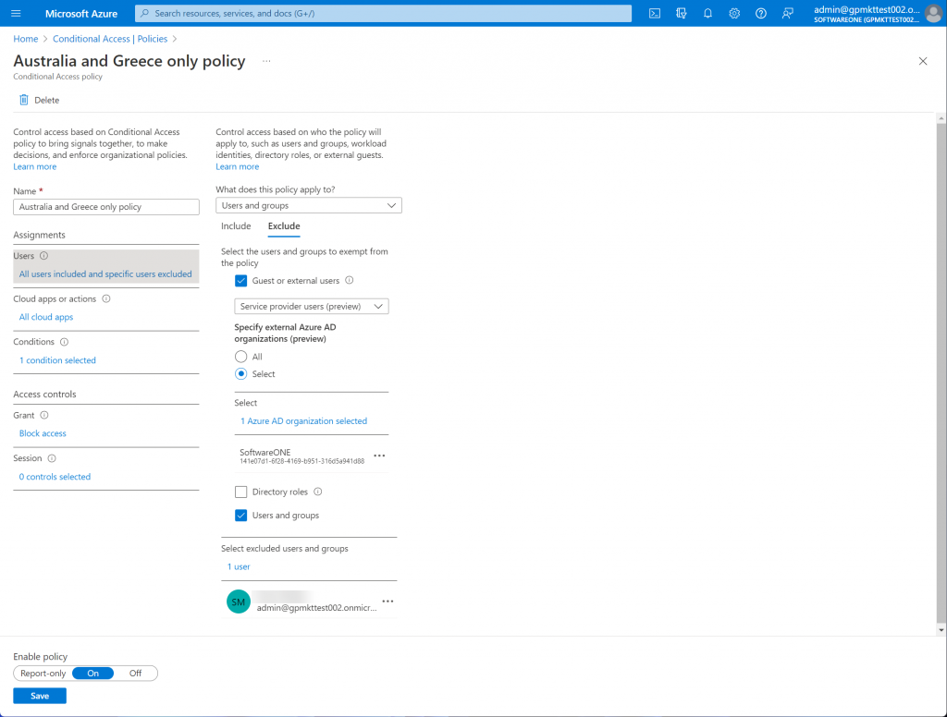Image resolution: width=947 pixels, height=717 pixels.
Task: Open the Service provider users dropdown
Action: (312, 306)
